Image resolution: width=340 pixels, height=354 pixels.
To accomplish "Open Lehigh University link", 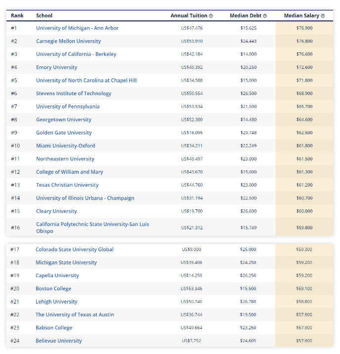I will (56, 302).
